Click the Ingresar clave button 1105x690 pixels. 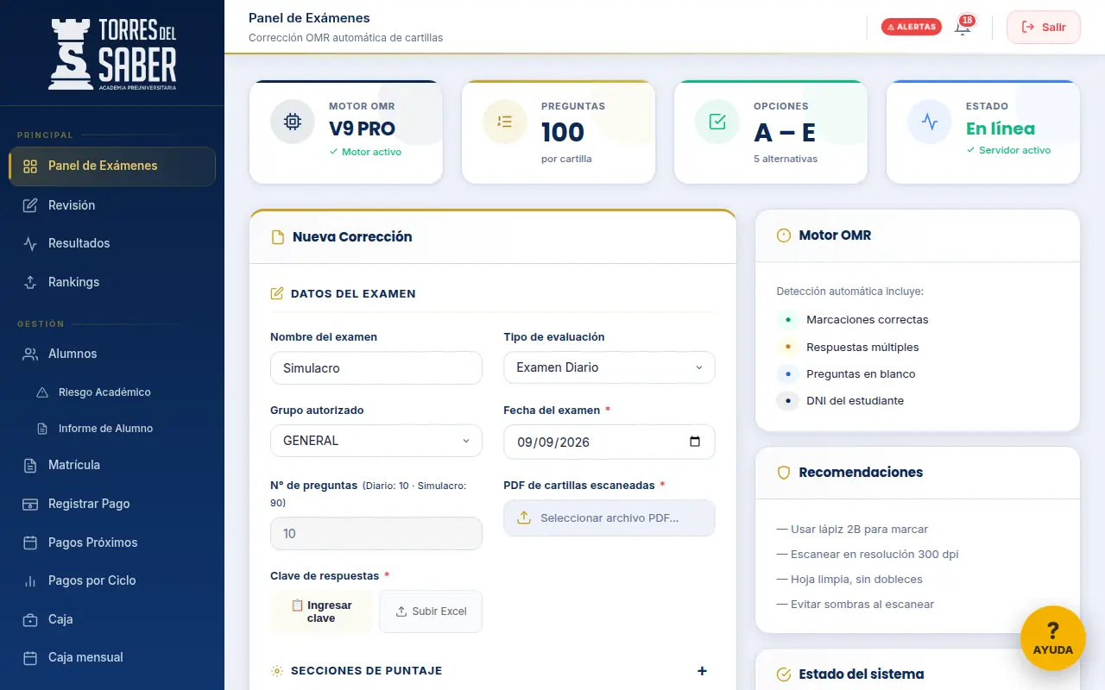[x=321, y=612]
